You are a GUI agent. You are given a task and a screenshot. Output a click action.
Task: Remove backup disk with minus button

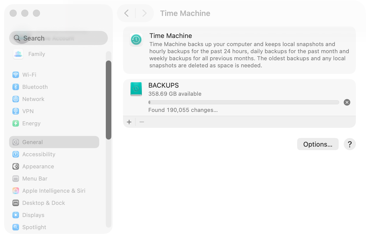(142, 122)
